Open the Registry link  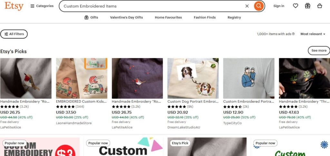pos(234,17)
